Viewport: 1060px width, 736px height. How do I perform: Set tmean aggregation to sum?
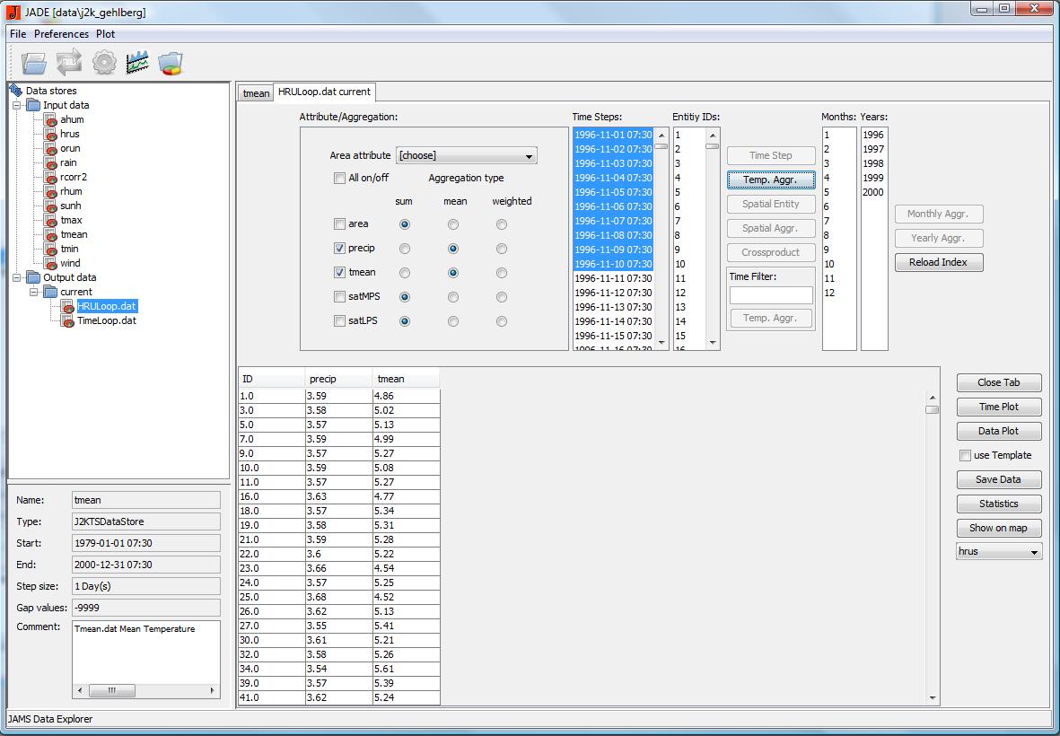405,273
